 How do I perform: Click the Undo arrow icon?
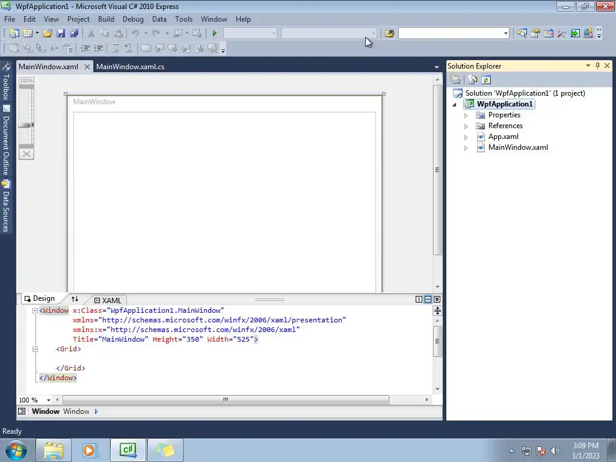point(135,34)
